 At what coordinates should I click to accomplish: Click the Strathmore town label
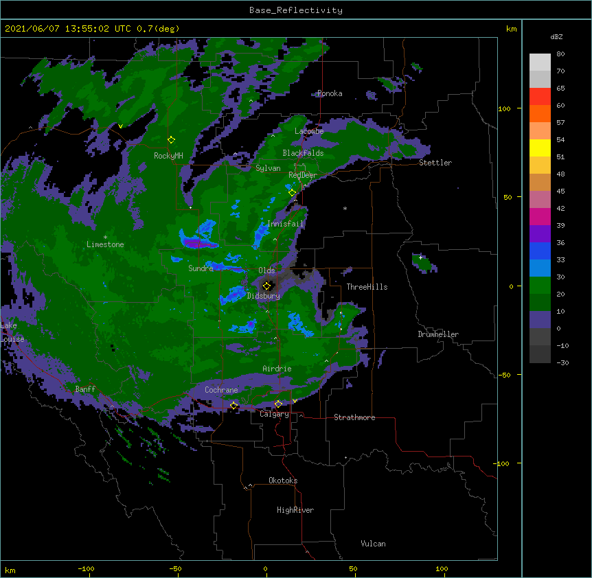click(x=354, y=417)
